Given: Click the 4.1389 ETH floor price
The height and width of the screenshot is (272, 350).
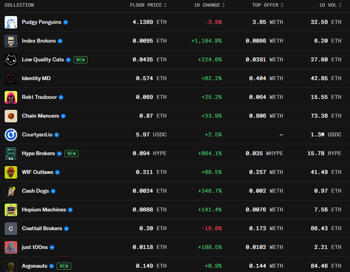Looking at the screenshot, I should 150,22.
